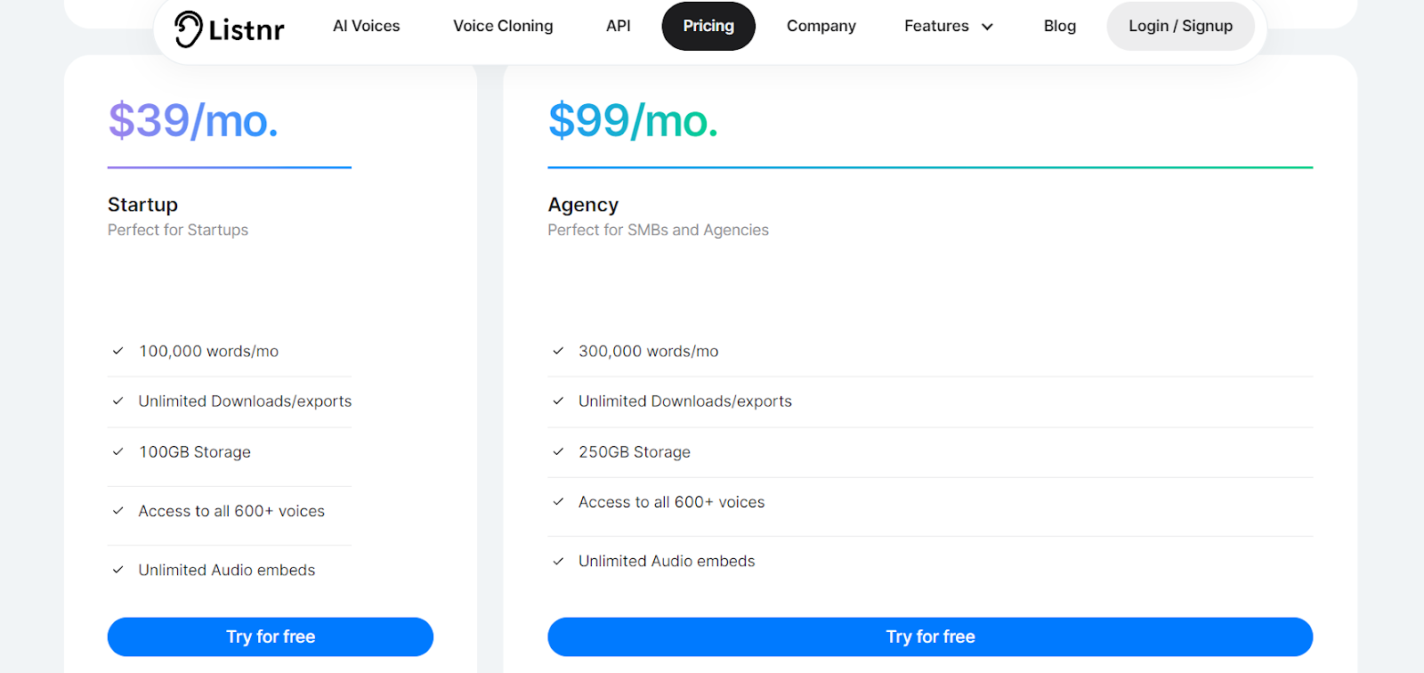1424x673 pixels.
Task: Click checkmark beside 300,000 words/mo
Action: coord(558,351)
